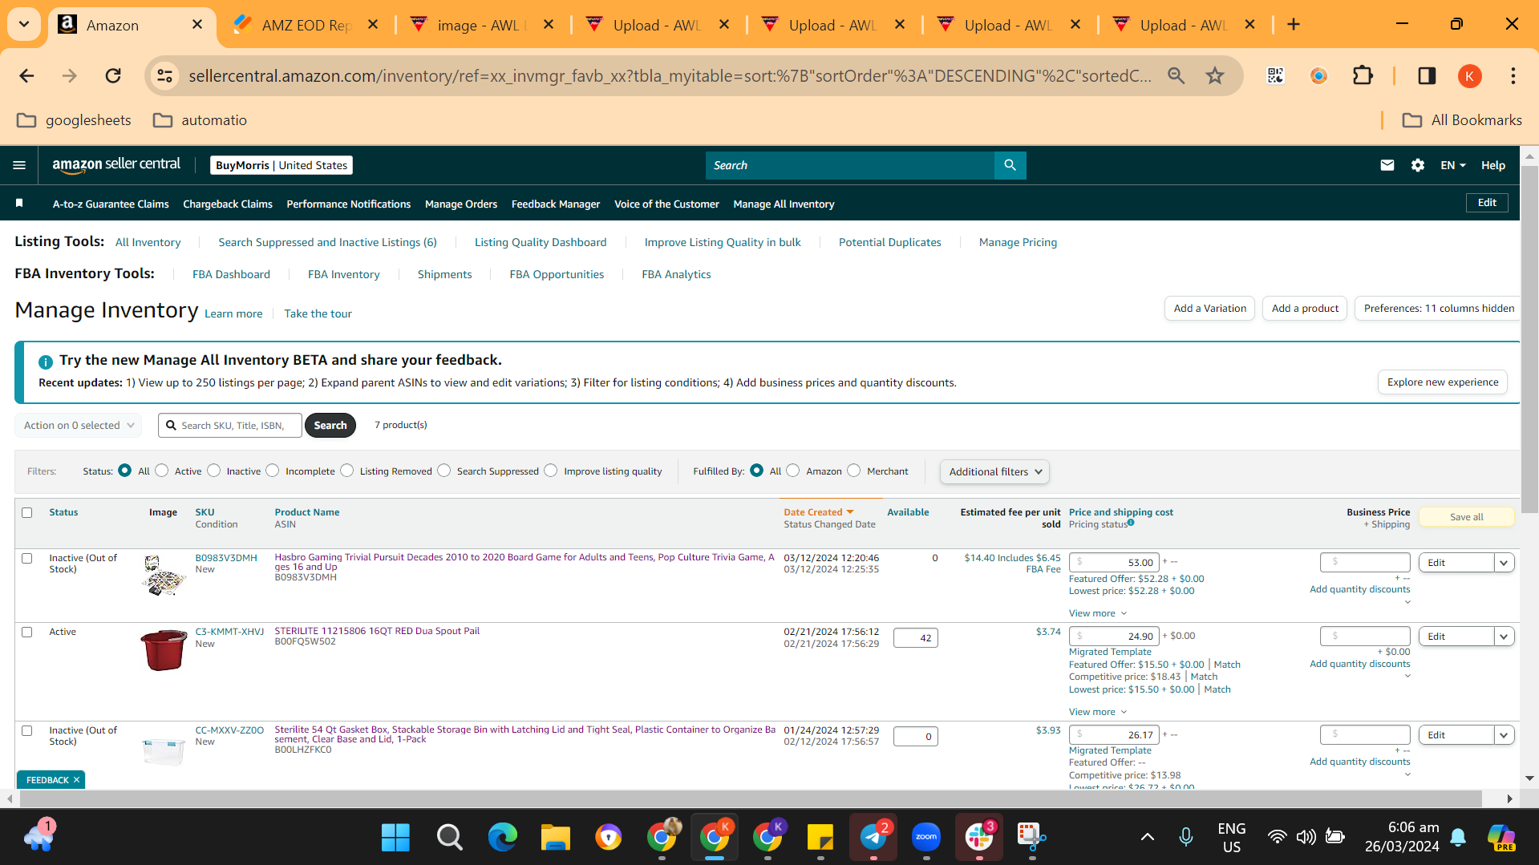Image resolution: width=1539 pixels, height=865 pixels.
Task: Click the QR code extension icon
Action: pos(1275,76)
